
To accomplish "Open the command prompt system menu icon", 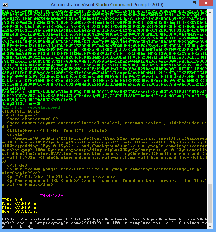I will pos(5,5).
